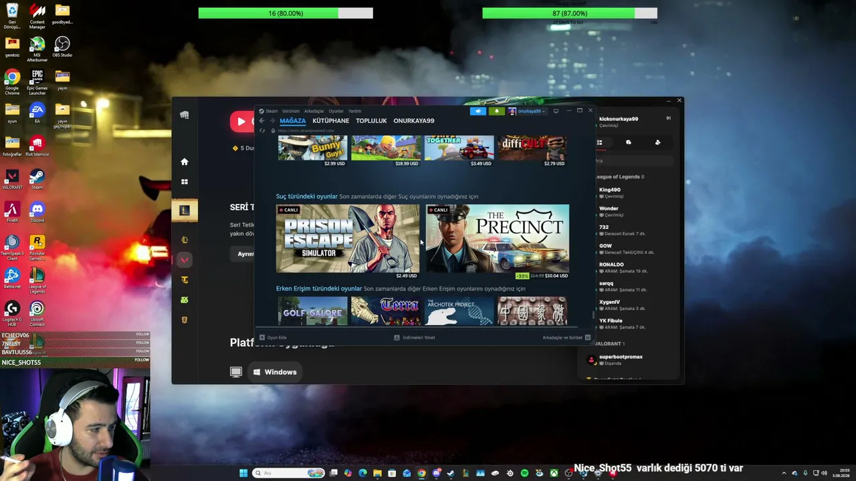Click the Steam store page scrollbar
This screenshot has height=481, width=856.
[x=593, y=315]
